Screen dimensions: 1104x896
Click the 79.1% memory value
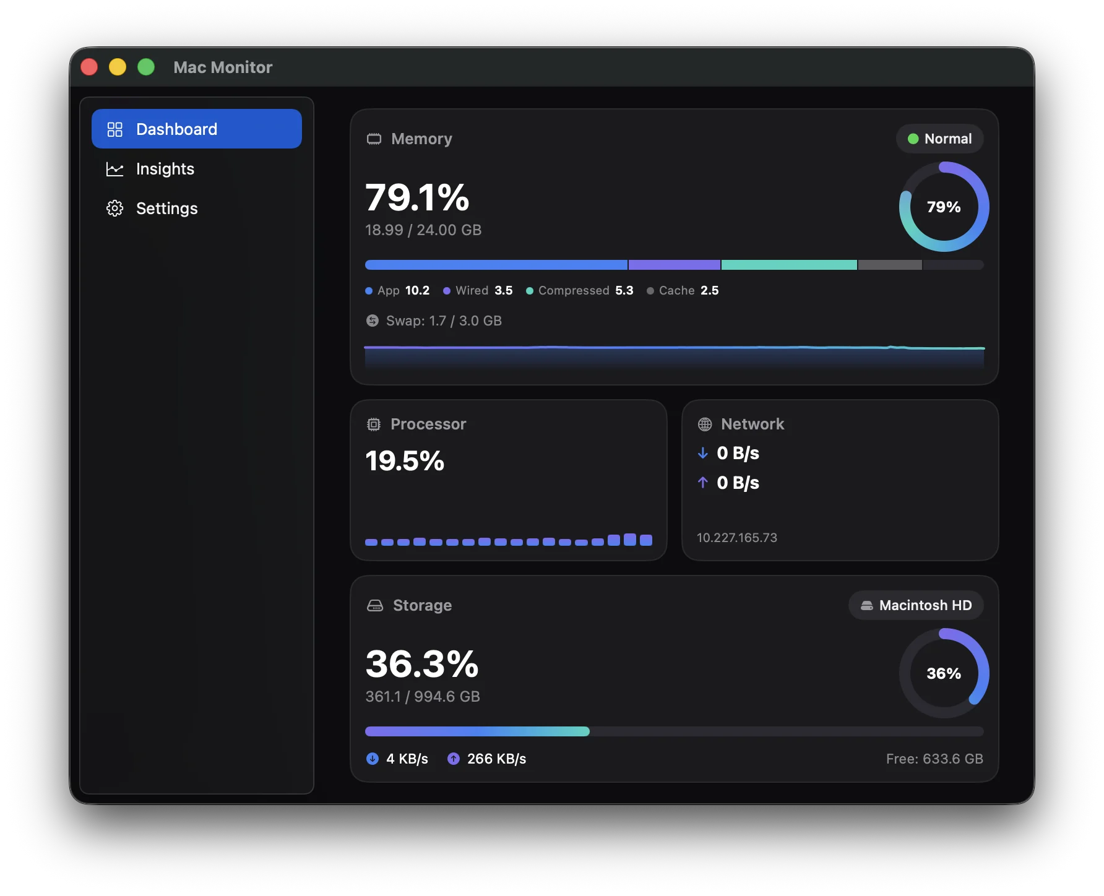coord(417,198)
